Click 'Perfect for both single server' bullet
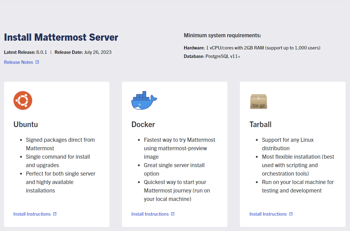The image size is (350, 231). click(60, 182)
